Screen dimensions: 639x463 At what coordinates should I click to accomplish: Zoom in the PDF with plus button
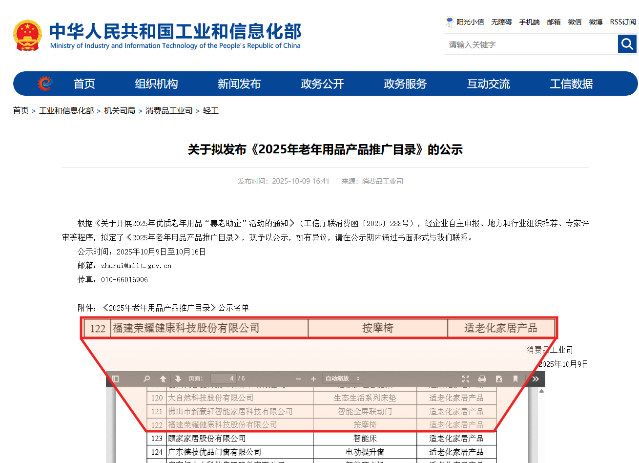[x=313, y=379]
